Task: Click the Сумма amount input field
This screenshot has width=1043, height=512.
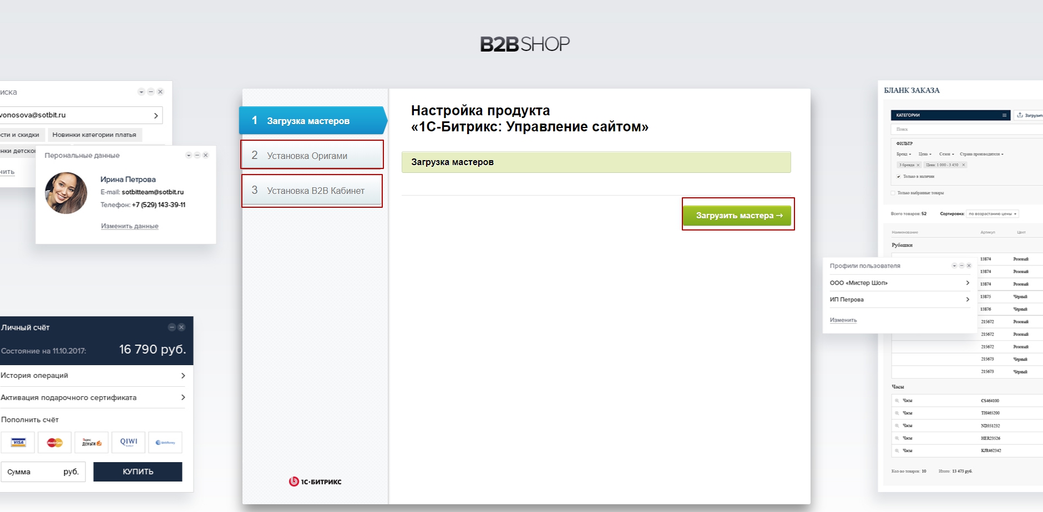Action: (43, 472)
